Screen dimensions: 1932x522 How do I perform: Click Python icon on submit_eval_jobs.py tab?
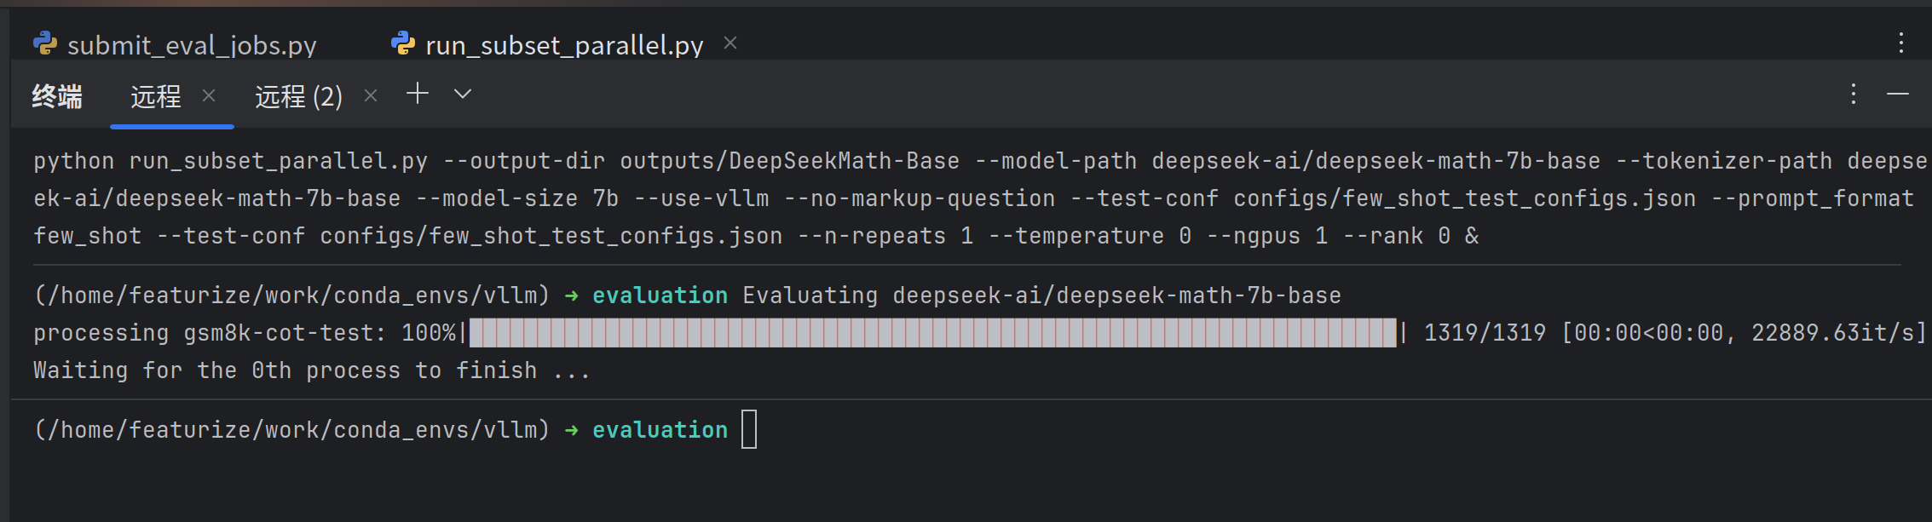[x=45, y=43]
